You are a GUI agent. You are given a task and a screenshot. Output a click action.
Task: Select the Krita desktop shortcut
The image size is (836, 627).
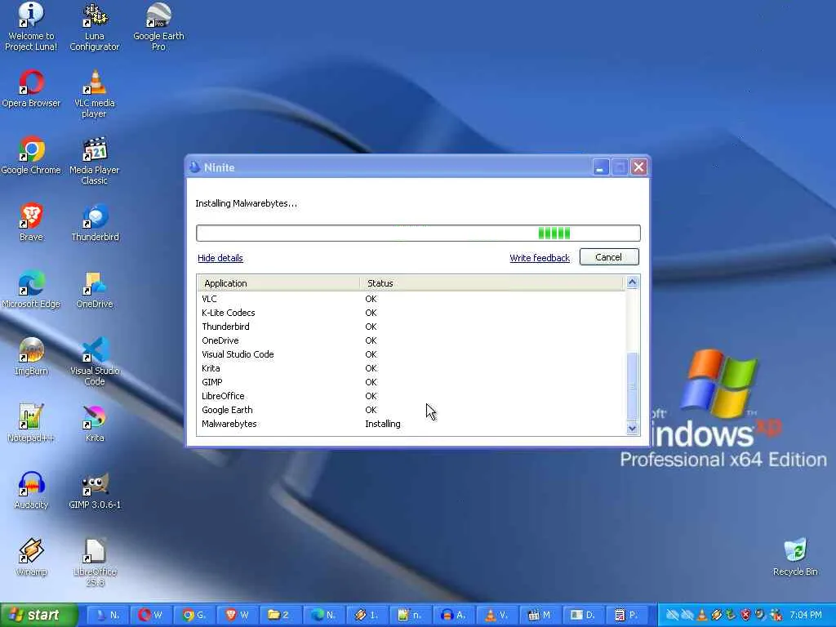pos(95,424)
